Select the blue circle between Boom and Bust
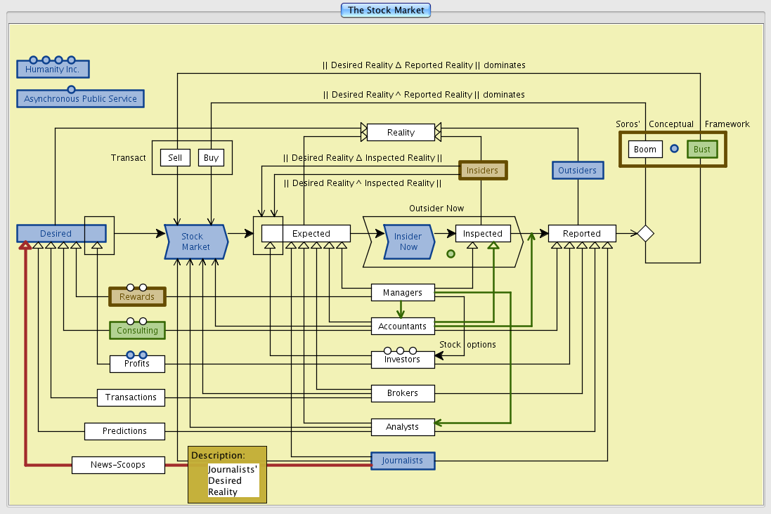The height and width of the screenshot is (514, 771). pos(674,149)
